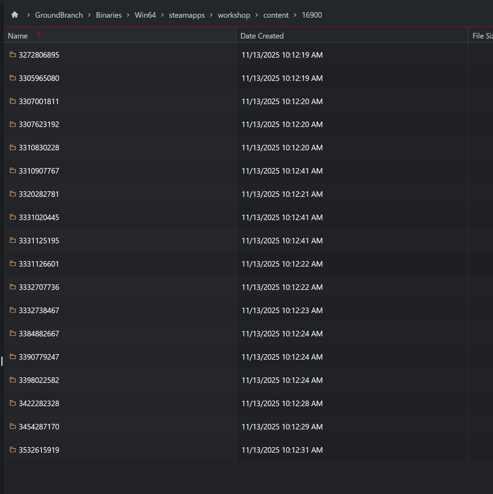Click the home icon in breadcrumb

pos(15,15)
